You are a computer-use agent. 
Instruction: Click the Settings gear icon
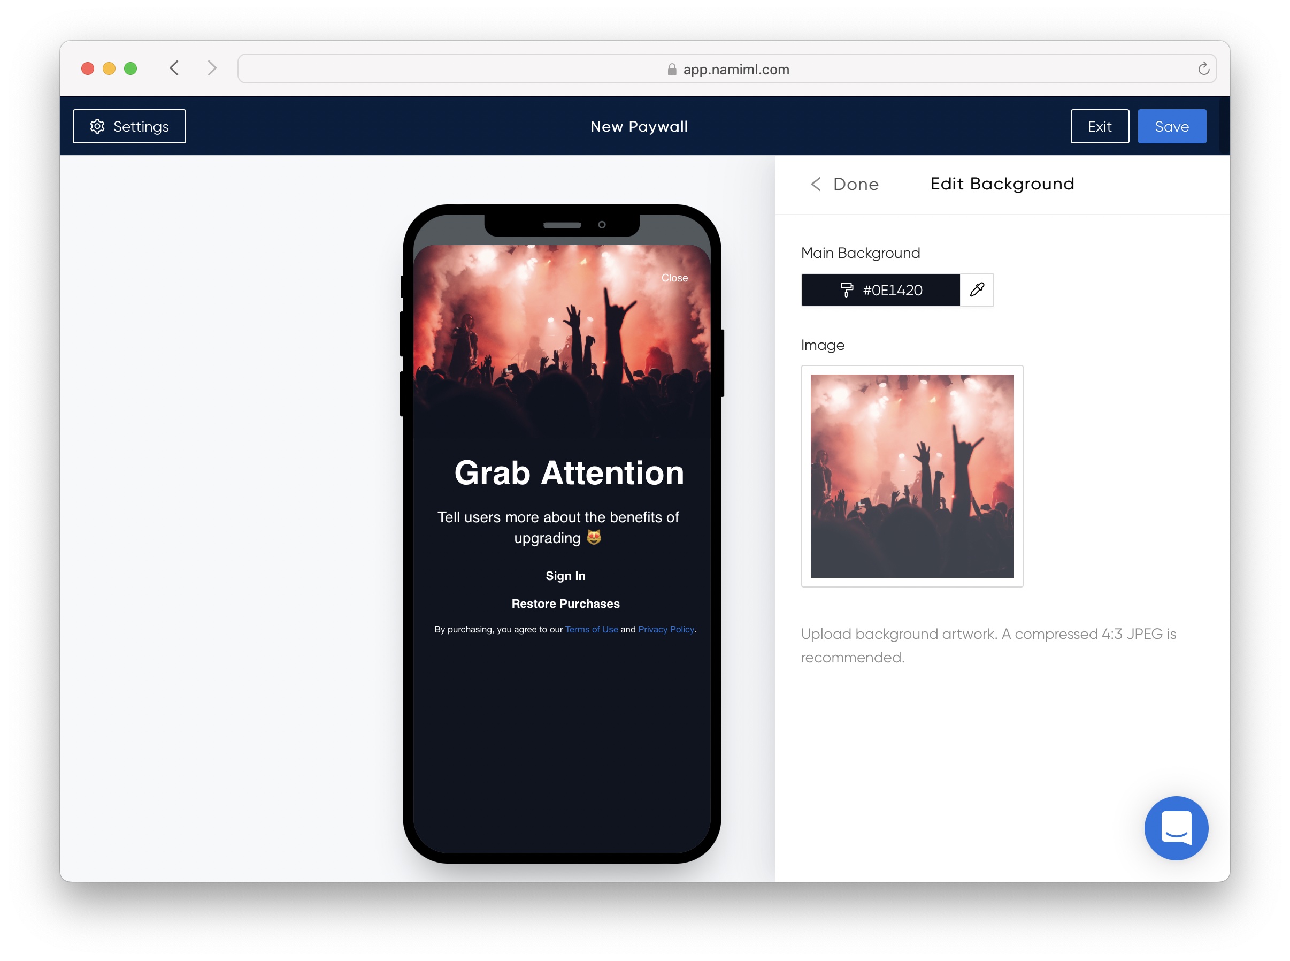point(97,126)
